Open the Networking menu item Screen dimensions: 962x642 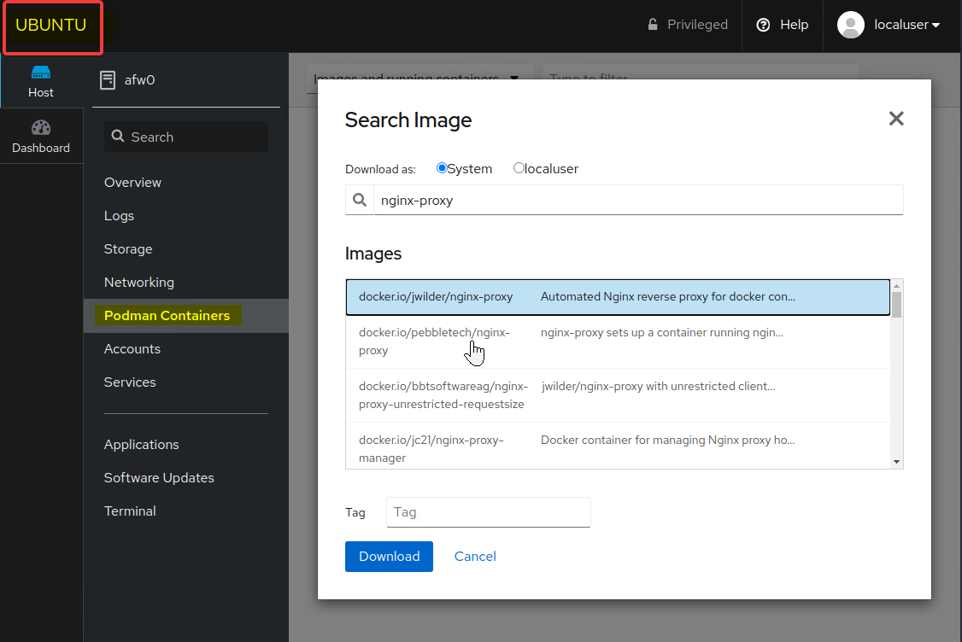[138, 283]
